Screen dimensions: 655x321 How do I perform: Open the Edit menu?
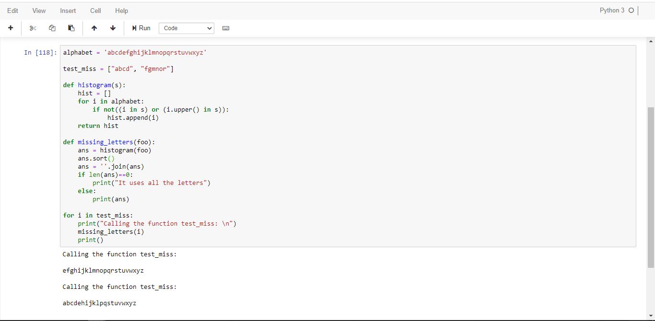coord(13,11)
